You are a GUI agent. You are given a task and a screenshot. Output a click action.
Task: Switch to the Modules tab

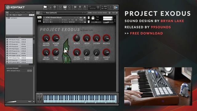[28, 12]
